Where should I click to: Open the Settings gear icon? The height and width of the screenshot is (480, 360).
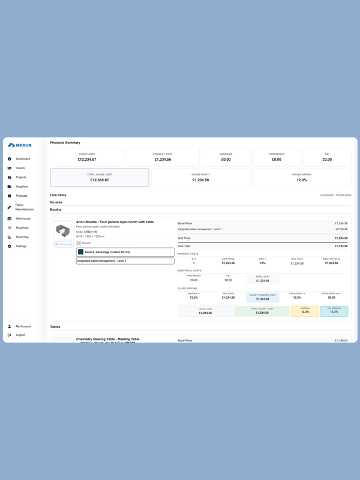[10, 247]
